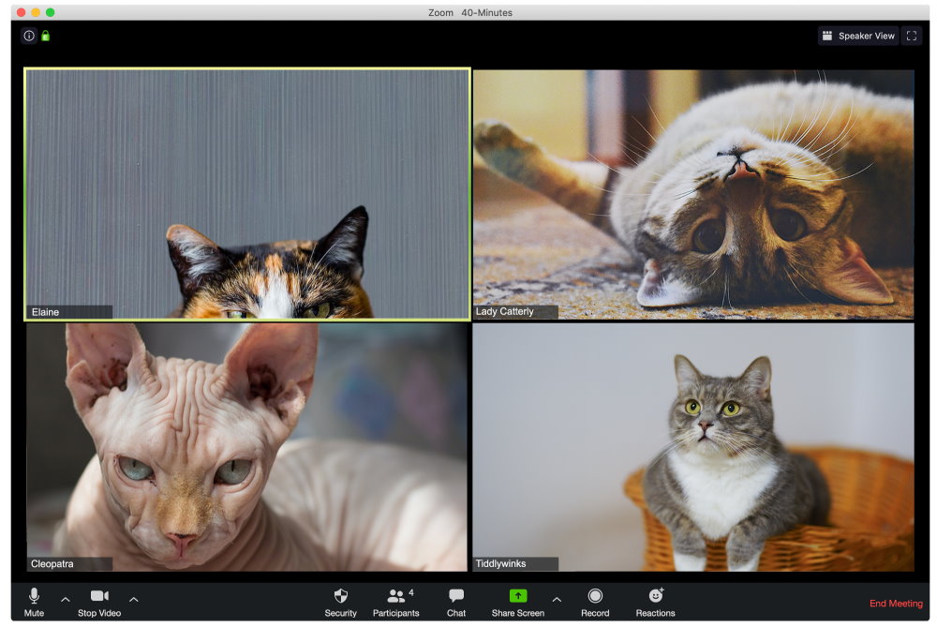Start recording with the Record button
Screen dimensions: 937x627
tap(595, 602)
